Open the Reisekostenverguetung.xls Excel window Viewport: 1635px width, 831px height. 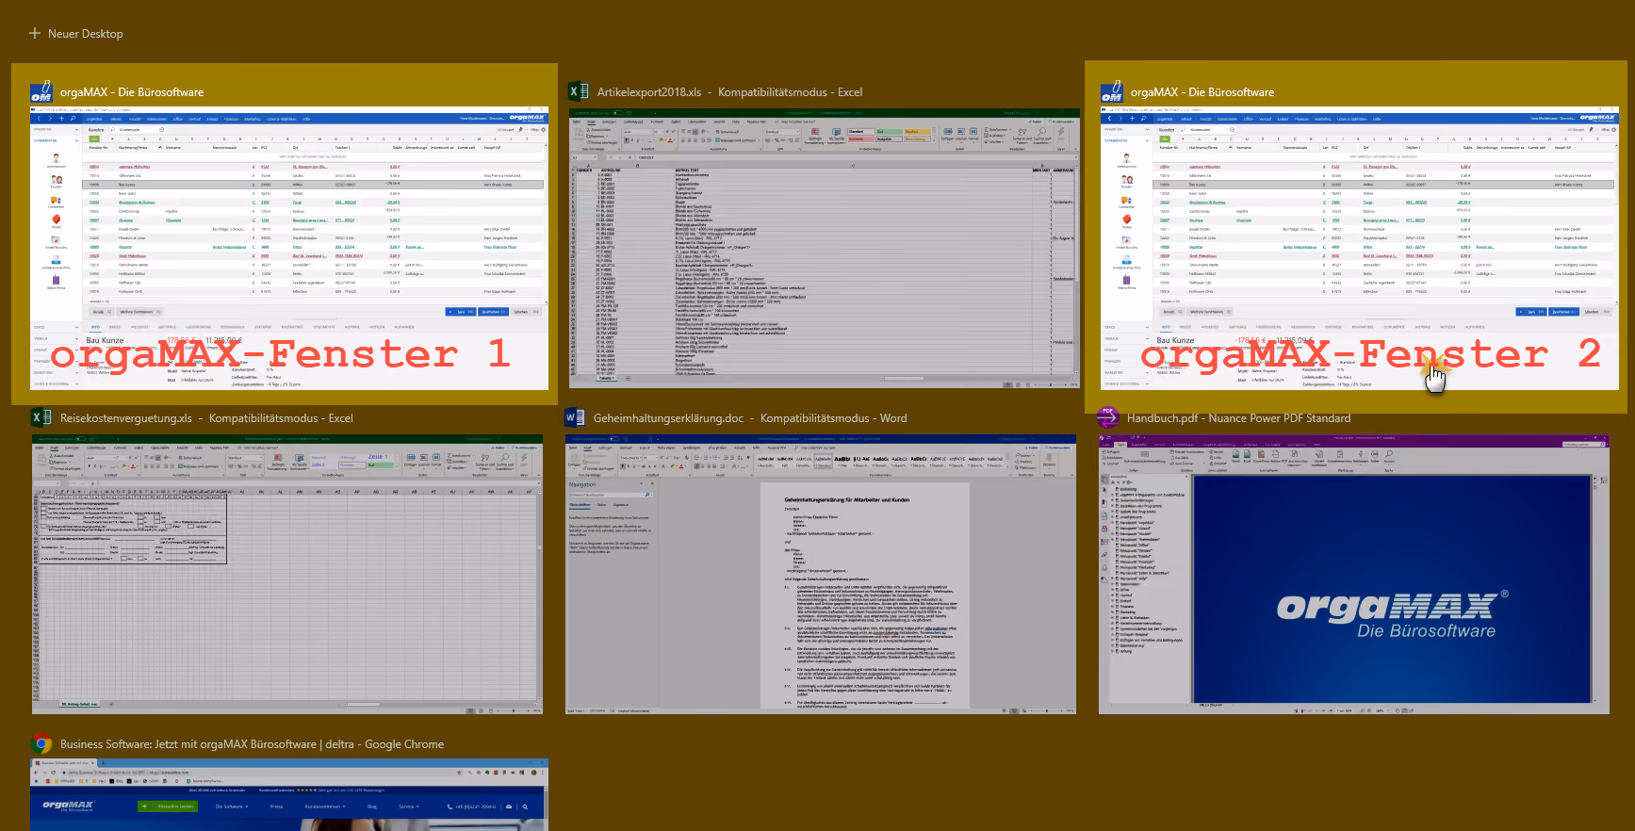click(287, 574)
